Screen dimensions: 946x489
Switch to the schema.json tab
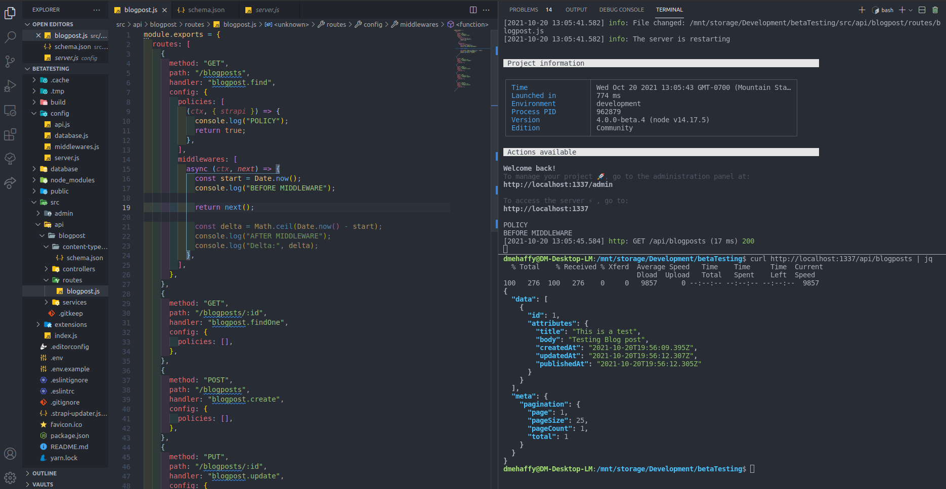click(205, 9)
